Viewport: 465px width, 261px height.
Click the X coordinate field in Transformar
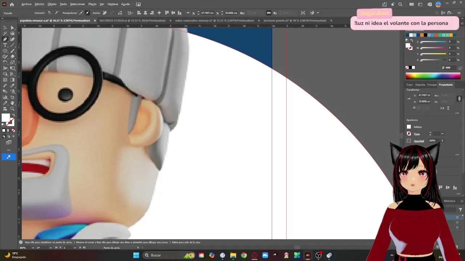(424, 95)
